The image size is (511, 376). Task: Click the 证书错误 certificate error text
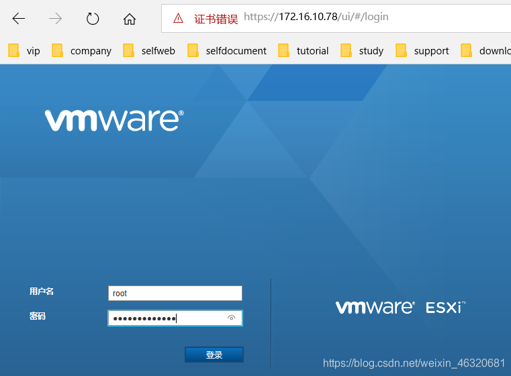tap(216, 19)
